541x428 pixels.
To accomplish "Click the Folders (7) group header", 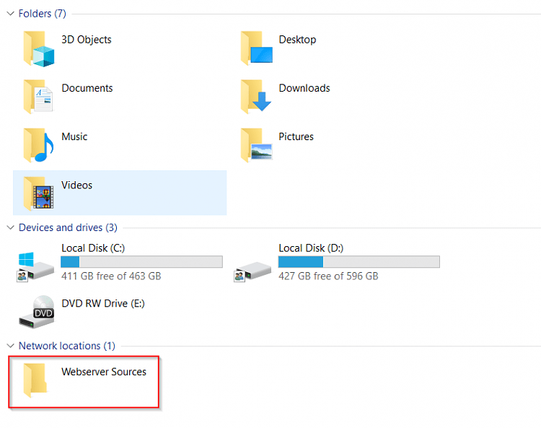I will click(42, 14).
